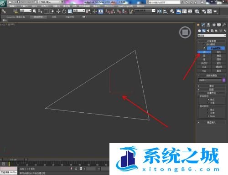This screenshot has height=175, width=228.
Task: Click the Spinner Snap icon
Action: coord(124,11)
